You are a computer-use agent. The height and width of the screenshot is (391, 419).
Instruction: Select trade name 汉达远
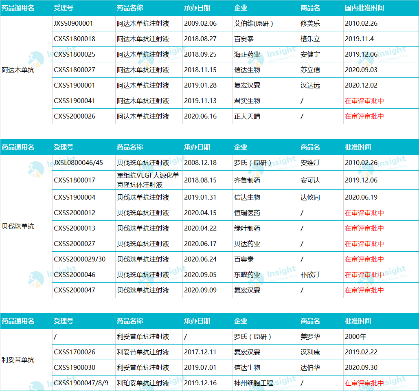pyautogui.click(x=310, y=86)
